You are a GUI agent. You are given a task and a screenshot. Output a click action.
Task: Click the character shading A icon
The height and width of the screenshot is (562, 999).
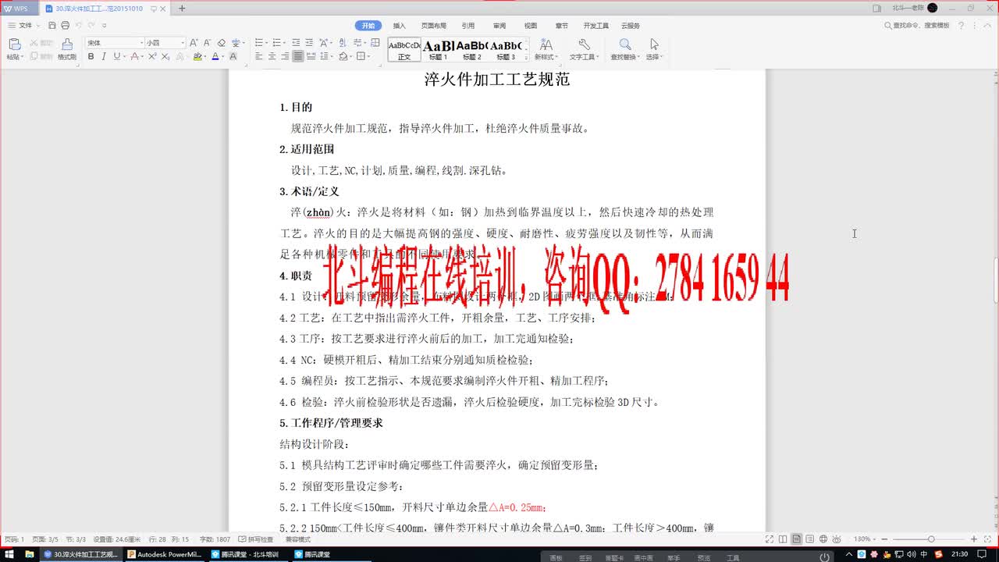pos(233,56)
